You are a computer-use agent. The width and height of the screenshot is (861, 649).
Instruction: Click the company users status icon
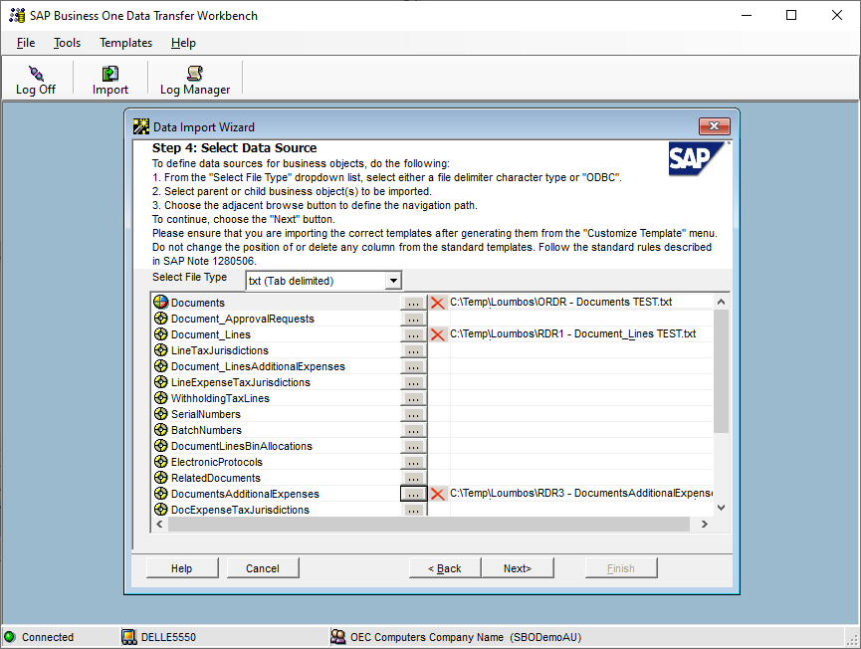337,637
